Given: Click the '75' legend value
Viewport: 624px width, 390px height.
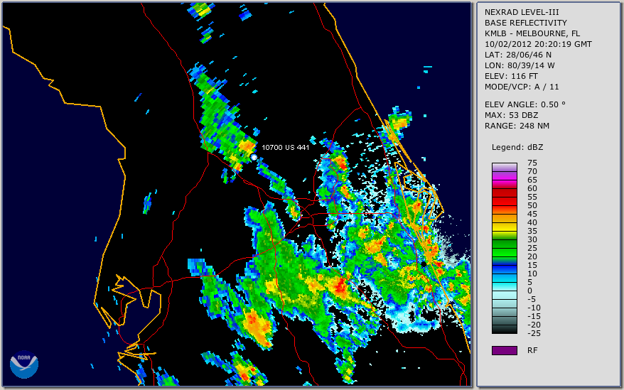Looking at the screenshot, I should coord(532,163).
